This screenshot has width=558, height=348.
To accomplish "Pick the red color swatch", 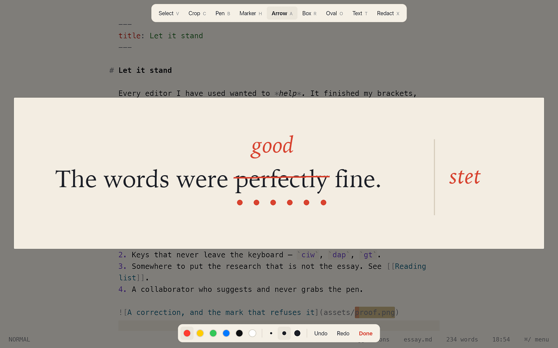I will tap(187, 333).
